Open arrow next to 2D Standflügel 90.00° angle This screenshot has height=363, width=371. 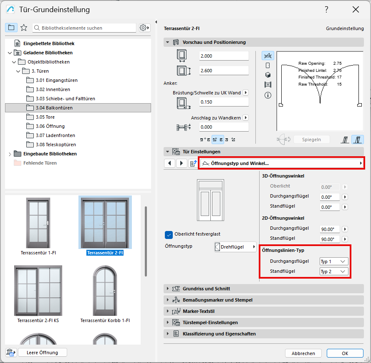(345, 239)
